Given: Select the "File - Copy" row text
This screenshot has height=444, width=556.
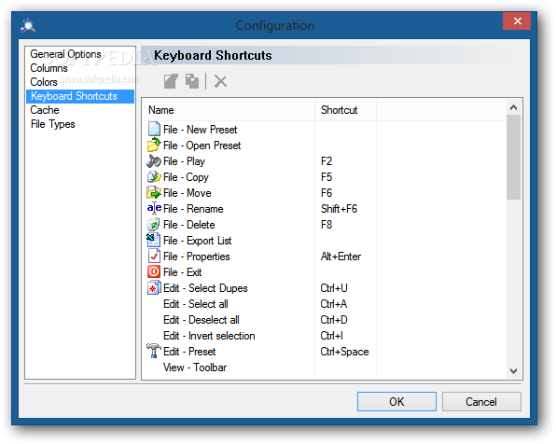Looking at the screenshot, I should coord(186,177).
